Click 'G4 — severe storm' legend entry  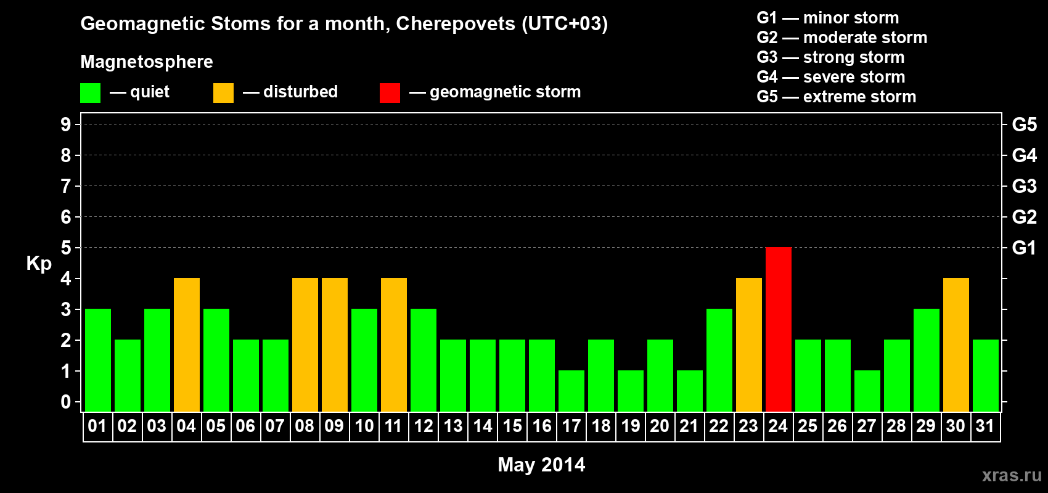coord(831,77)
